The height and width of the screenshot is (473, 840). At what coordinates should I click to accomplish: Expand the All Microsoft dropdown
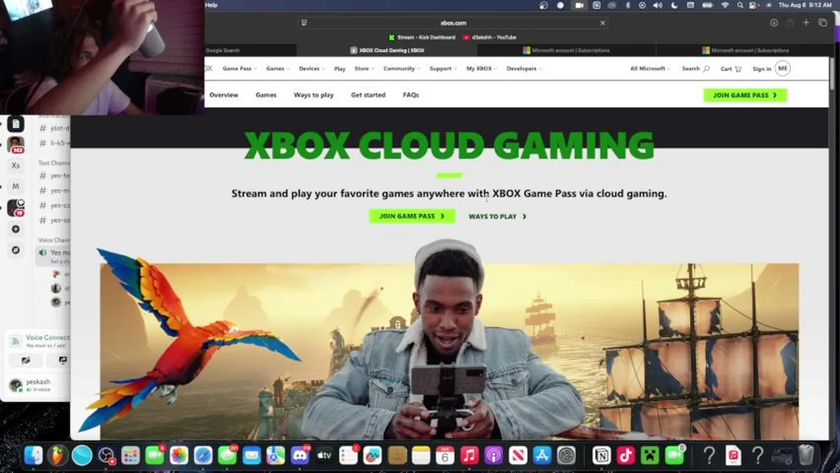(x=650, y=68)
